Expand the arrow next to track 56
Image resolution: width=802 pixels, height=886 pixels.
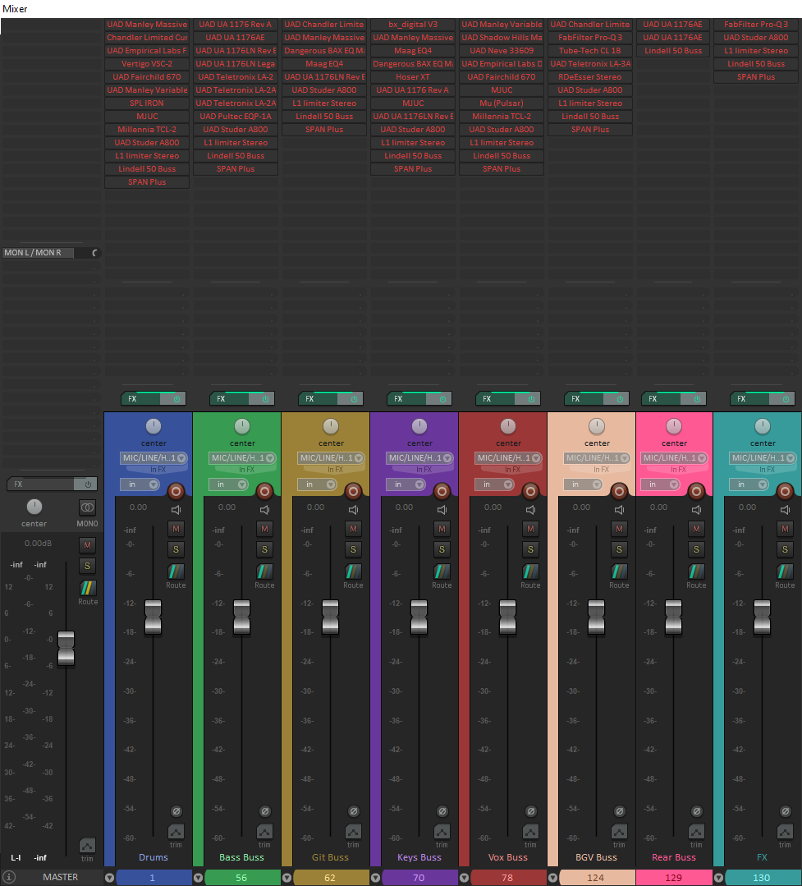198,878
